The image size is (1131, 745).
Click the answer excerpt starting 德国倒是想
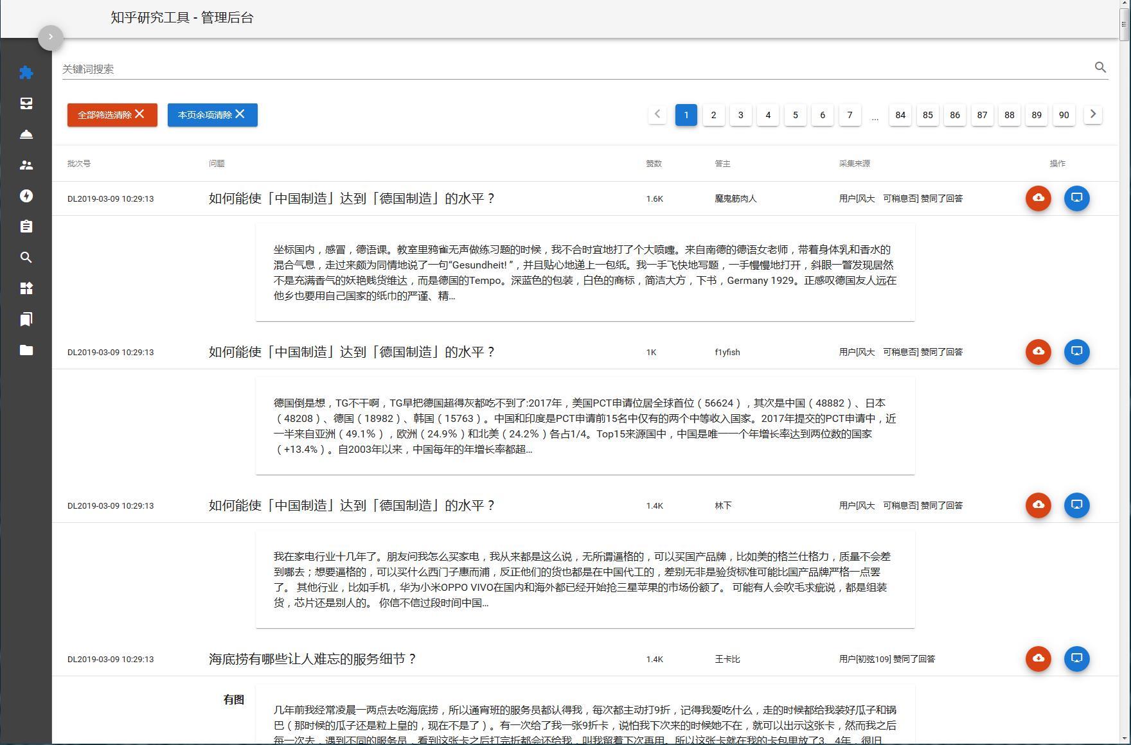(x=585, y=426)
